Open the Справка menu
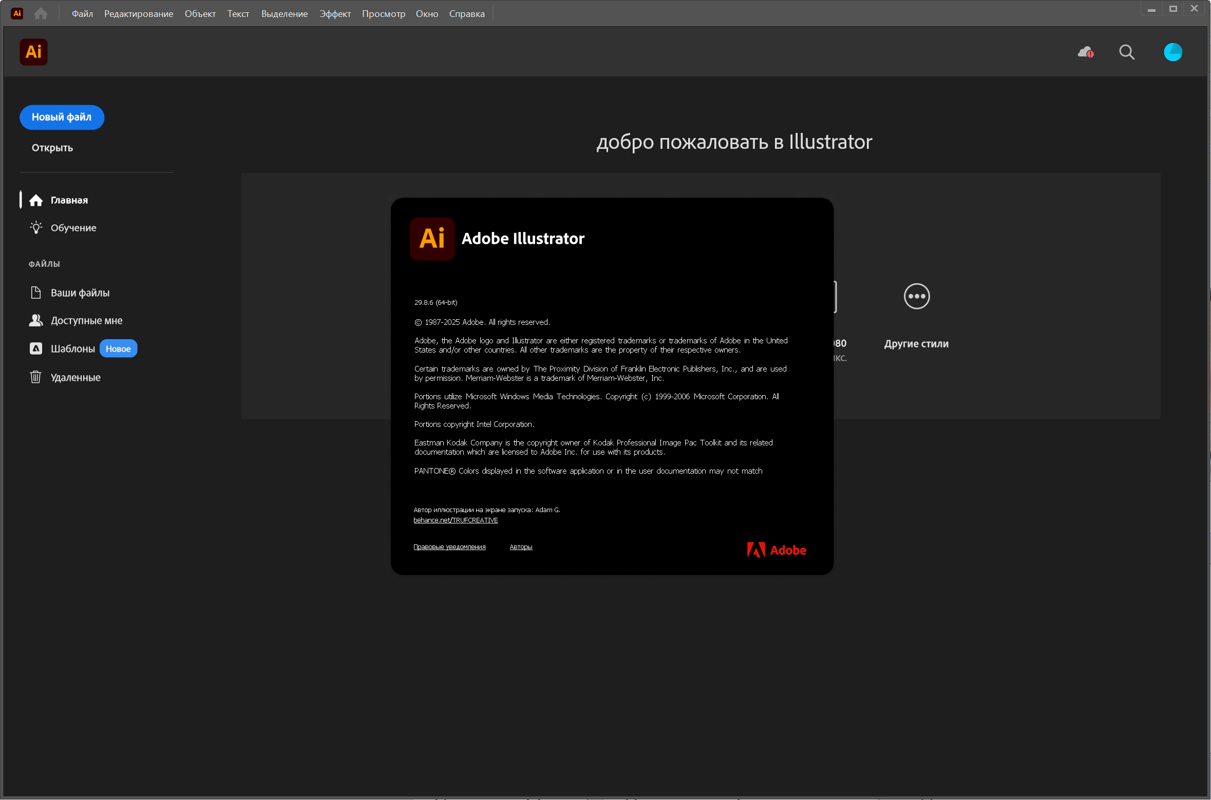 coord(466,13)
